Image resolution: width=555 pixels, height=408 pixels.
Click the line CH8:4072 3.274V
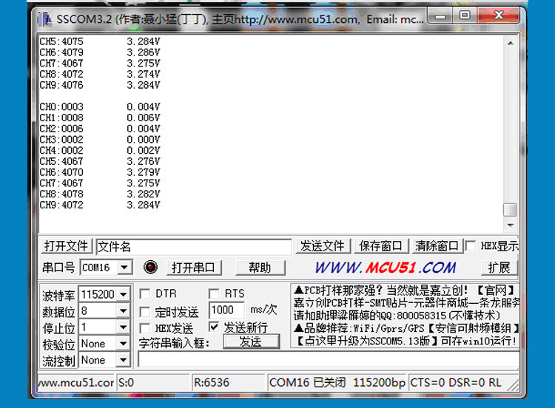[100, 74]
